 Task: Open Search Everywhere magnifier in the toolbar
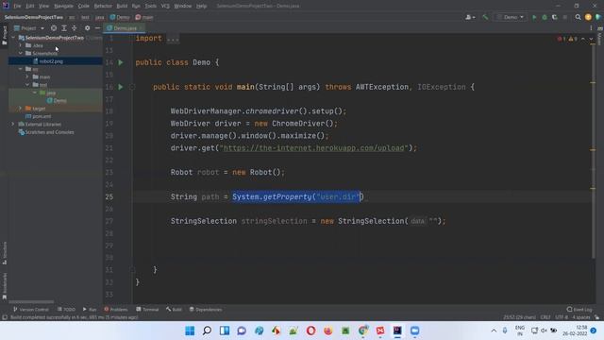coord(578,17)
